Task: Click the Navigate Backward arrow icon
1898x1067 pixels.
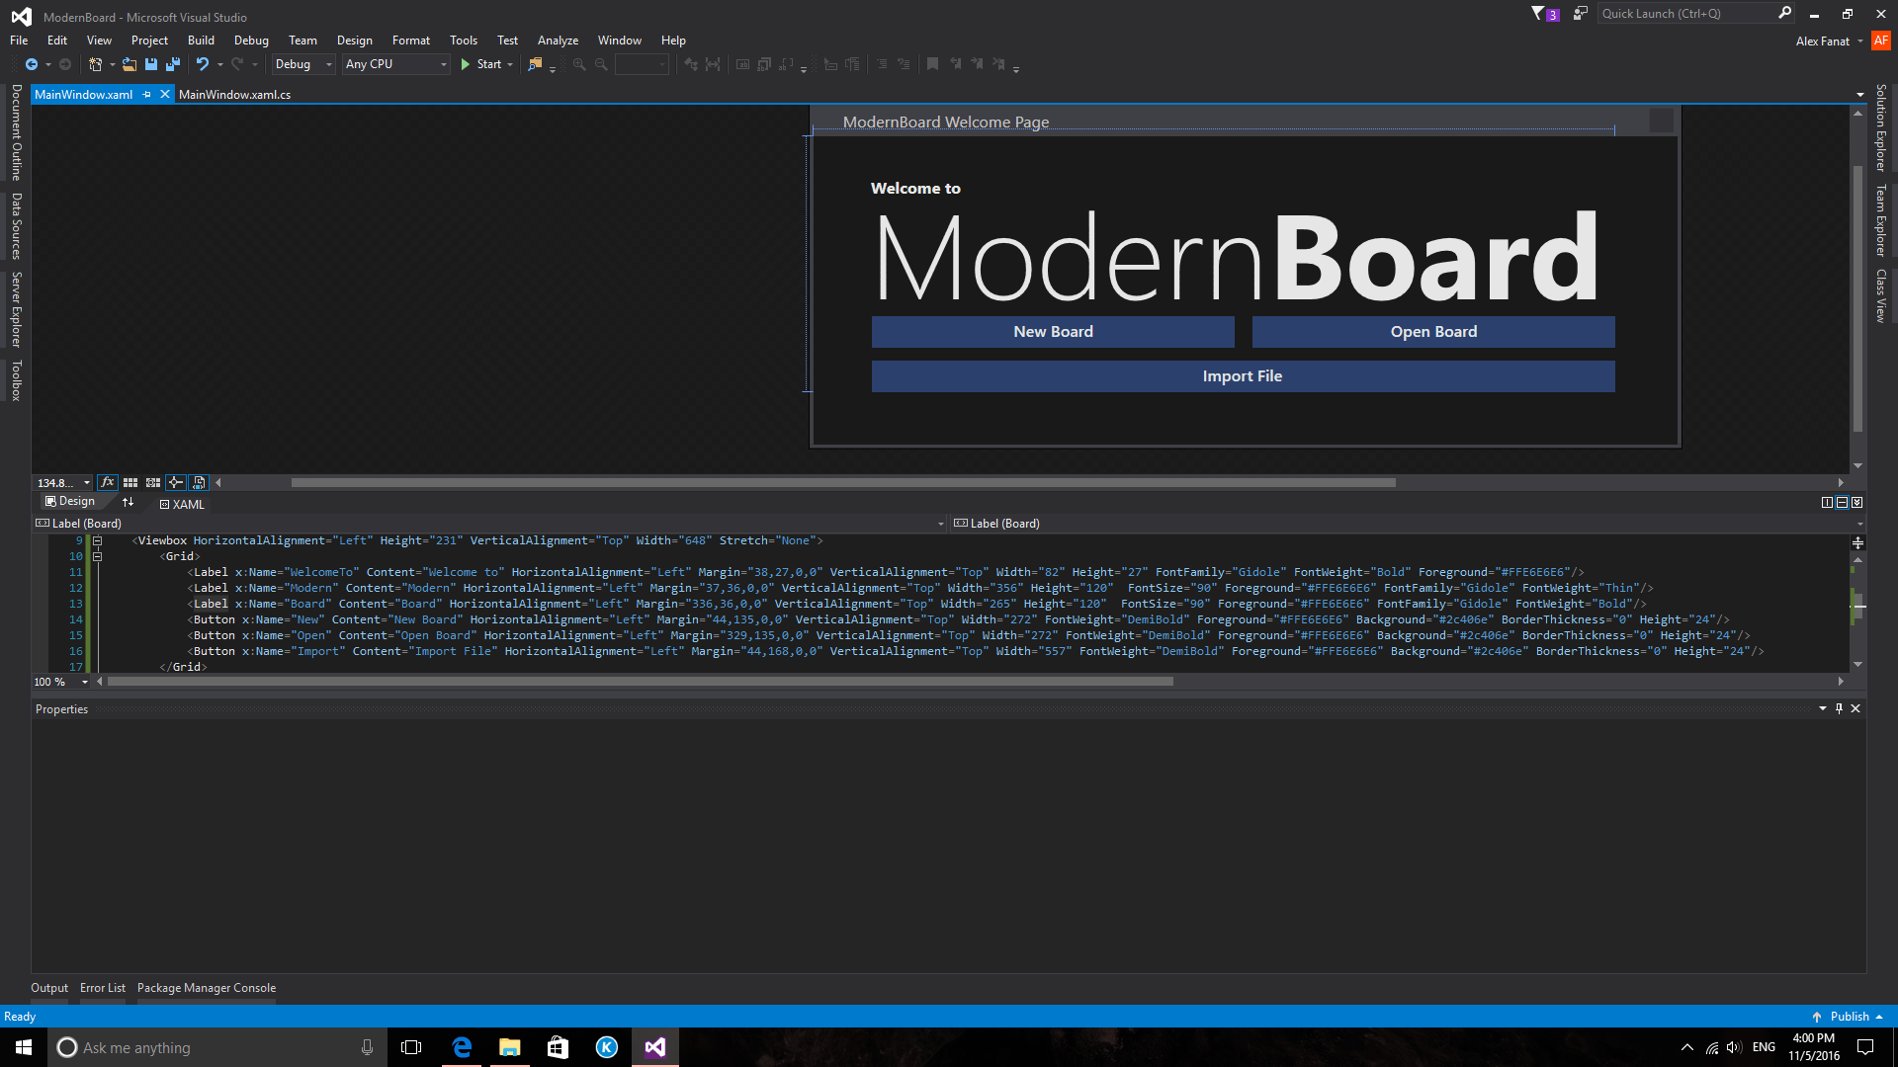Action: coord(32,64)
